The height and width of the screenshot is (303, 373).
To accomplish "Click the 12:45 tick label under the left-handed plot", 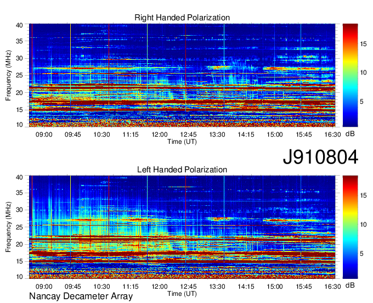I will tap(188, 287).
